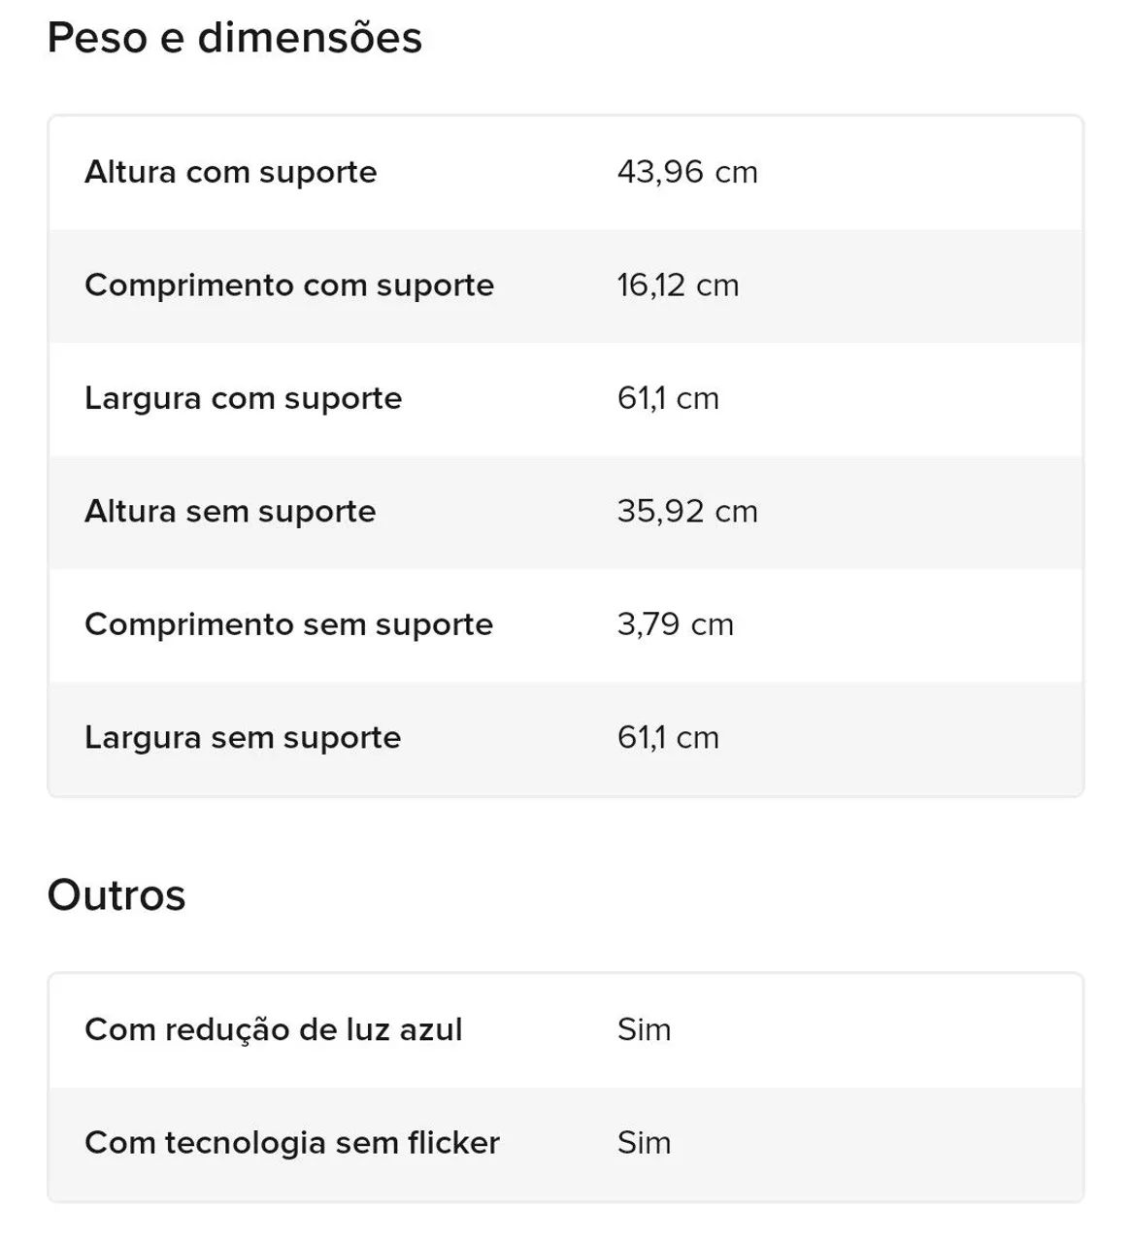Click the word 'suporte' in the Altura com suporte row
The image size is (1131, 1243).
pyautogui.click(x=318, y=175)
